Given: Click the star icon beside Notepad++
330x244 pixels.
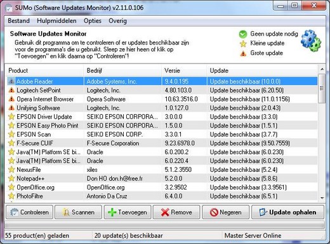Looking at the screenshot, I should (11, 178).
